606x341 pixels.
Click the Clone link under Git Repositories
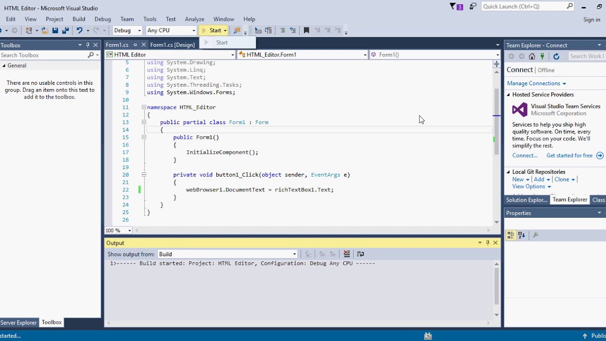pos(561,179)
